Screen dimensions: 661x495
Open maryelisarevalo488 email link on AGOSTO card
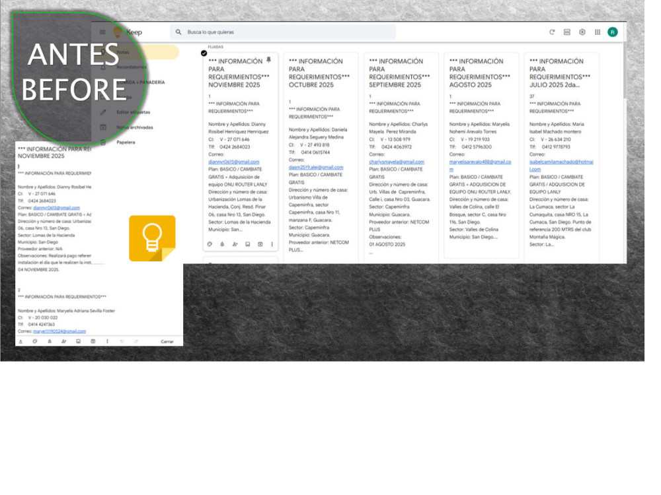point(480,166)
